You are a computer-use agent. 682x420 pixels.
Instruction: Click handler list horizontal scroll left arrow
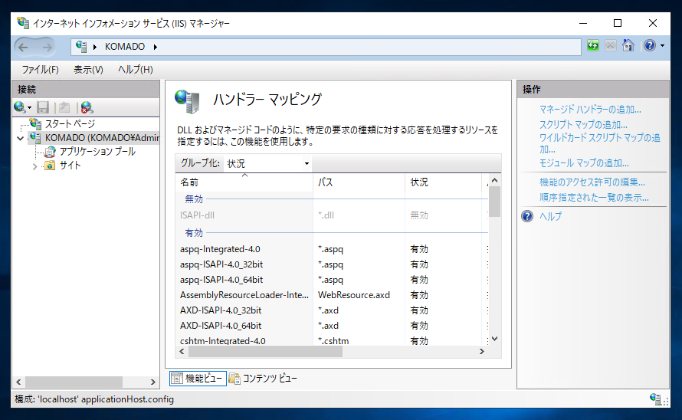[182, 352]
